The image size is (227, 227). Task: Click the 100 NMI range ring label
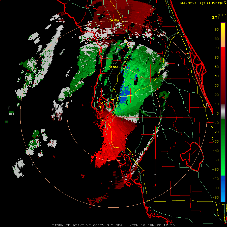tap(113, 21)
